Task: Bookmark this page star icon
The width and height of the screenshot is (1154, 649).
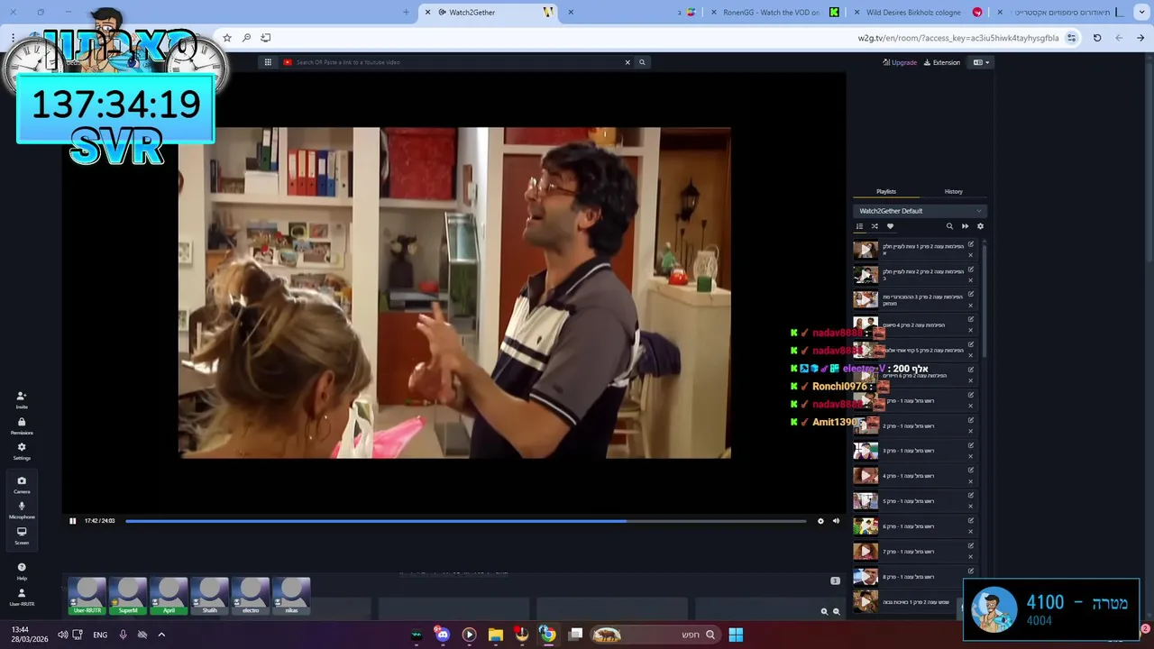Action: pos(227,38)
